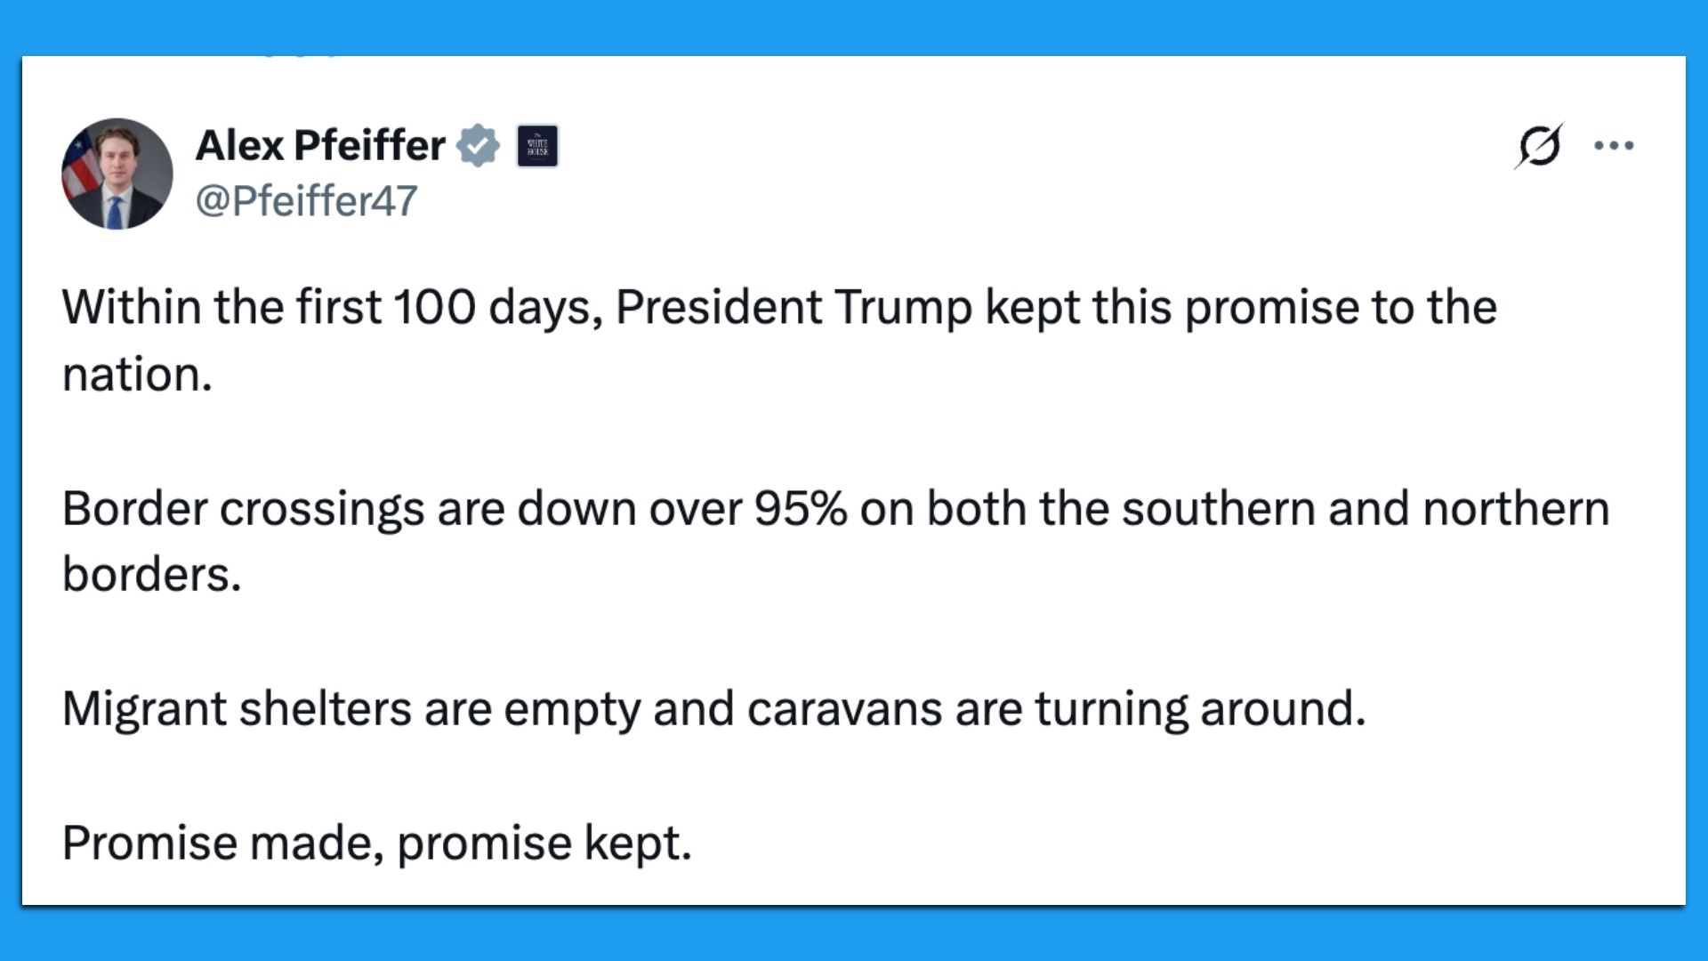Click the word "nation." in first paragraph
The height and width of the screenshot is (961, 1708).
(137, 375)
